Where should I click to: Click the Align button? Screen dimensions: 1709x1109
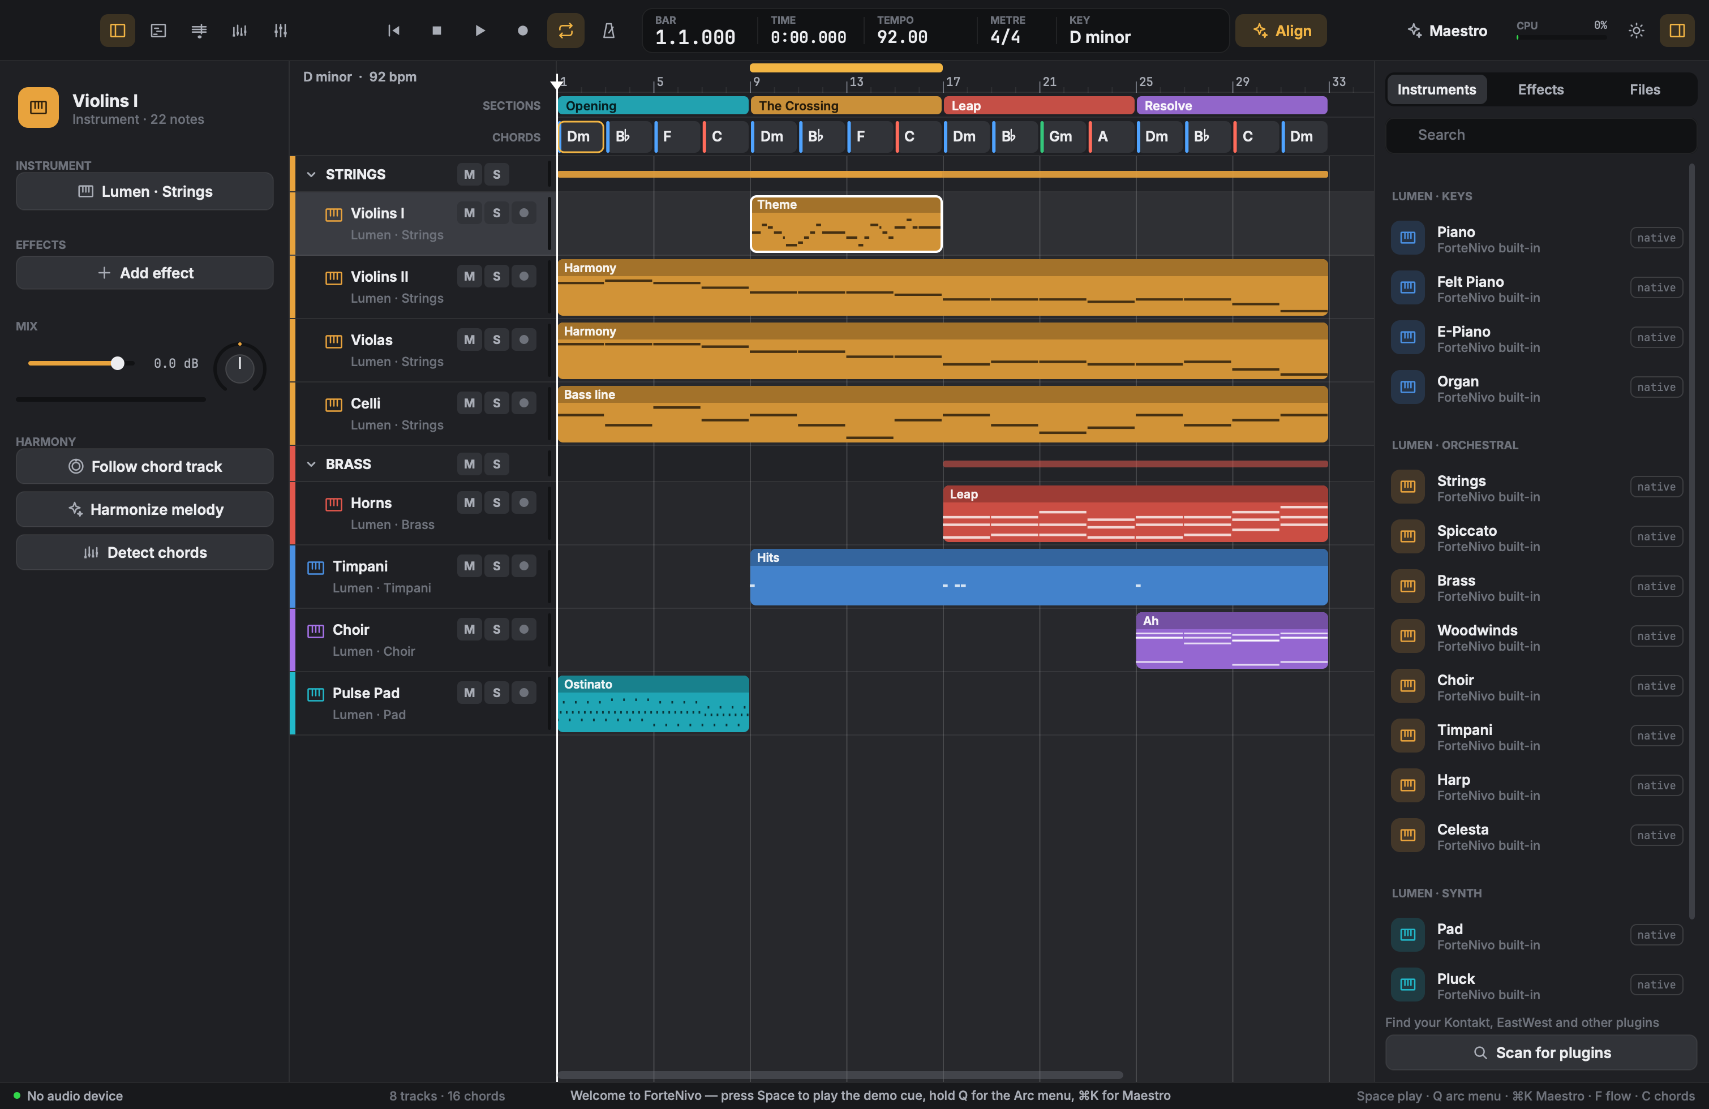tap(1281, 31)
